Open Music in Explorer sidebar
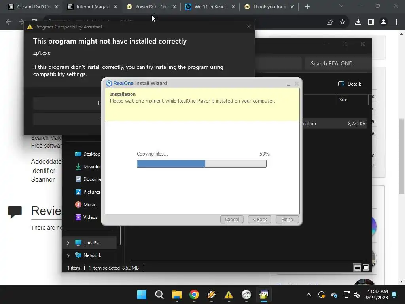This screenshot has height=304, width=405. (85, 205)
